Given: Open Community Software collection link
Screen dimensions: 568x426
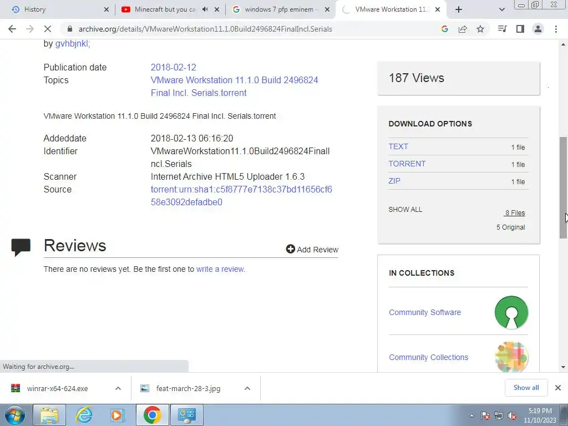Looking at the screenshot, I should (424, 312).
